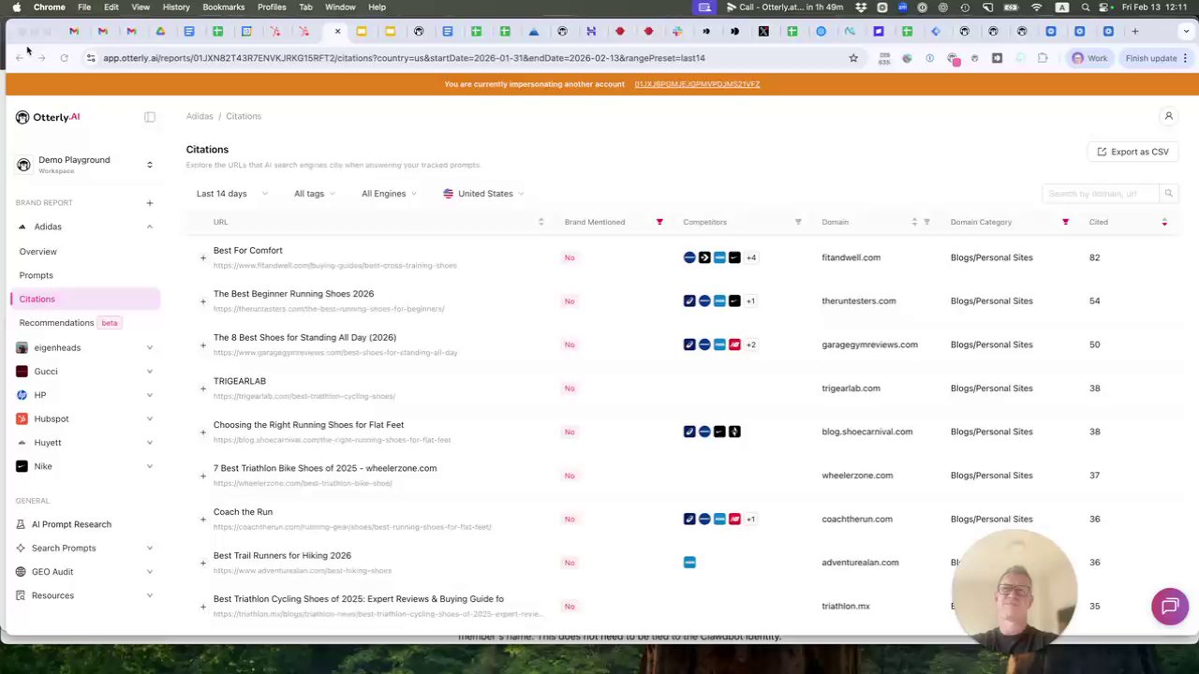Bookmark this page with the star
This screenshot has width=1199, height=674.
tap(853, 58)
